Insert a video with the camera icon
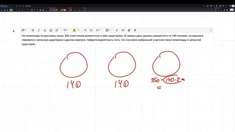 tap(123, 30)
